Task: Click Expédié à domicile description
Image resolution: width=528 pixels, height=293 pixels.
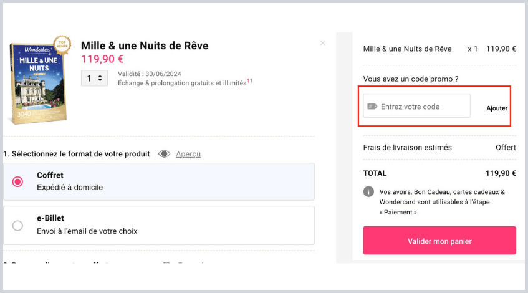Action: coord(70,187)
